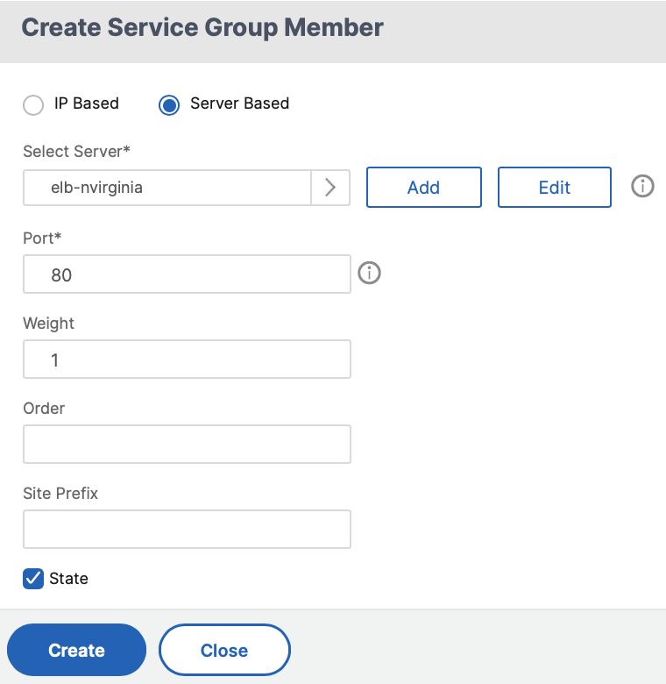Click the Site Prefix label
This screenshot has width=666, height=684.
[x=60, y=494]
